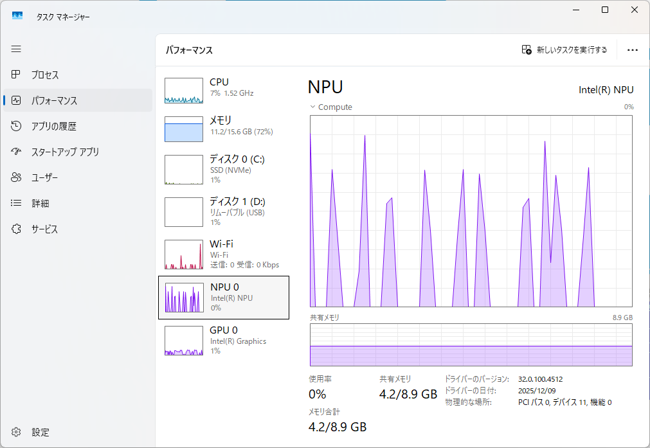650x448 pixels.
Task: Click the Intel(R) Graphics text
Action: (238, 341)
